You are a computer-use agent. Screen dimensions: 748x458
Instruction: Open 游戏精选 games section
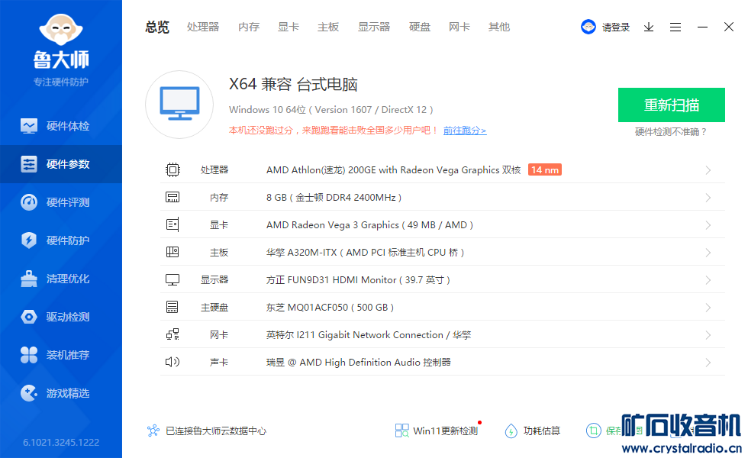[x=61, y=393]
